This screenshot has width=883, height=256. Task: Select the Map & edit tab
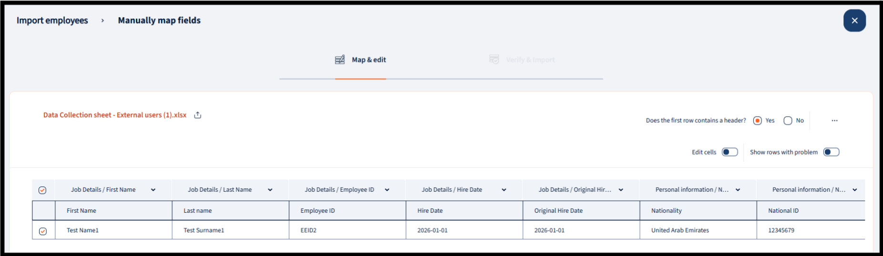click(368, 60)
